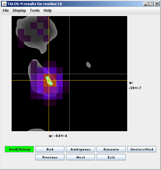This screenshot has height=170, width=161.
Task: Click the small gray oval in right half
Action: (89, 65)
